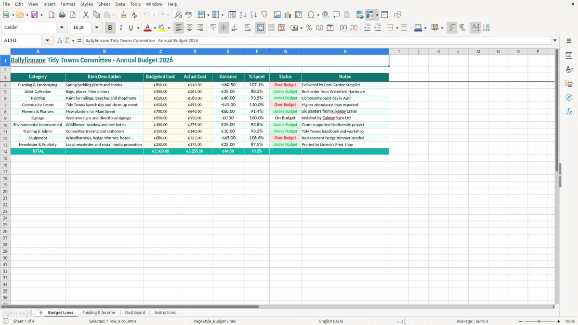Open the Sheet menu
The width and height of the screenshot is (578, 325).
(x=105, y=4)
